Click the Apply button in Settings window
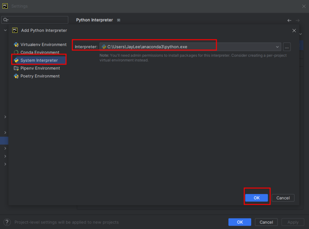The height and width of the screenshot is (229, 309). click(293, 222)
